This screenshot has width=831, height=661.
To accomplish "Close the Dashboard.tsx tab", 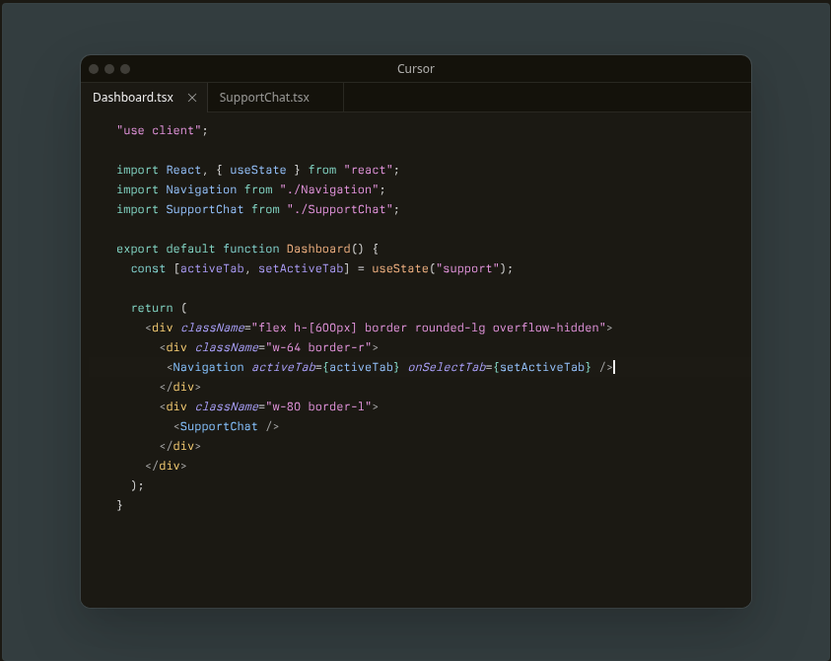I will coord(191,97).
